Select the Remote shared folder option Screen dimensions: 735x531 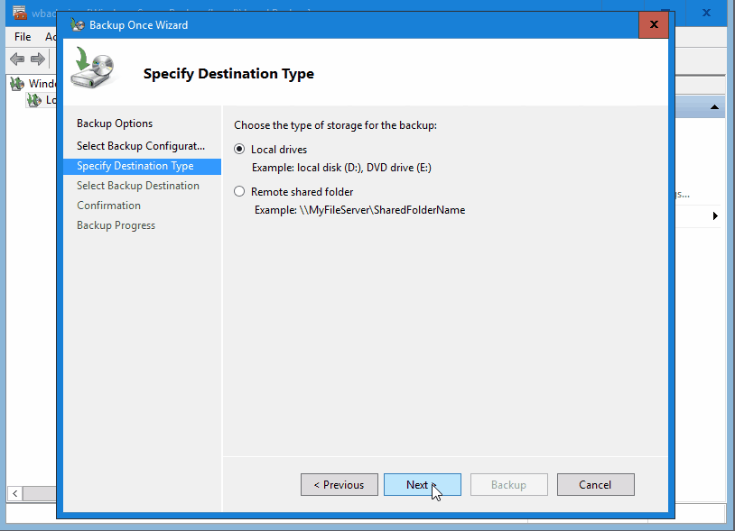coord(237,191)
